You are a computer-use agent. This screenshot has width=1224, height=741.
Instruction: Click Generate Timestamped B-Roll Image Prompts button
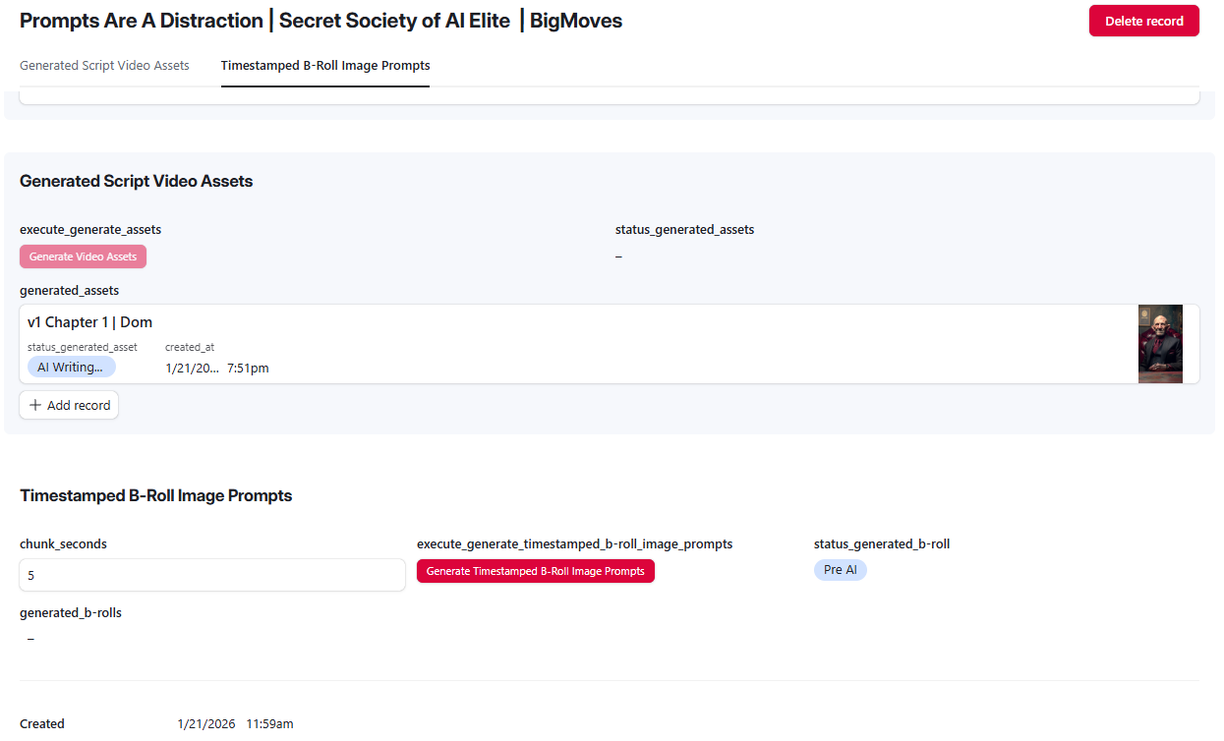(536, 571)
